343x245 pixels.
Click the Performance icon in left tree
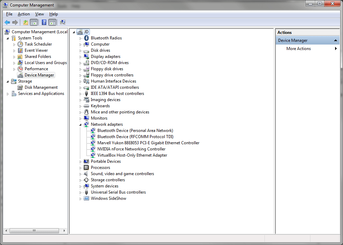[20, 69]
